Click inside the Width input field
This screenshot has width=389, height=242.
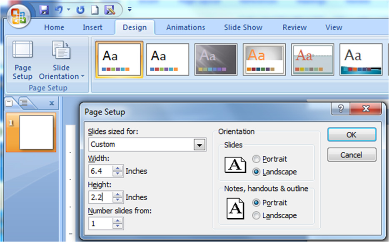point(100,171)
